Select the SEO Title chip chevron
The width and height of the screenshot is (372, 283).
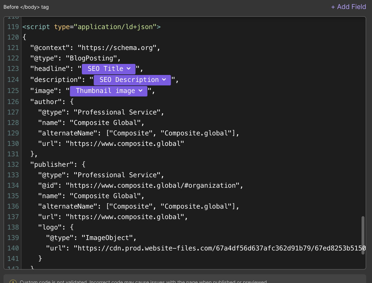point(129,69)
